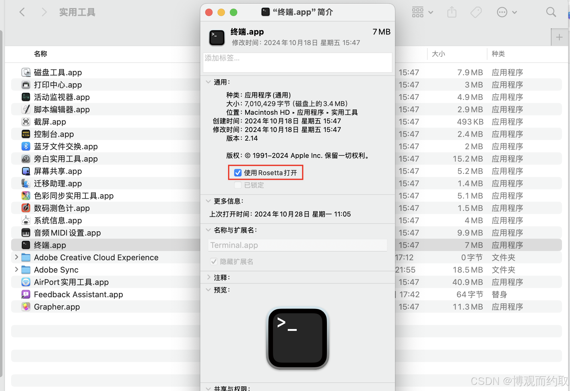Select the 打印中心.app printer icon
This screenshot has height=391, width=570.
[26, 85]
